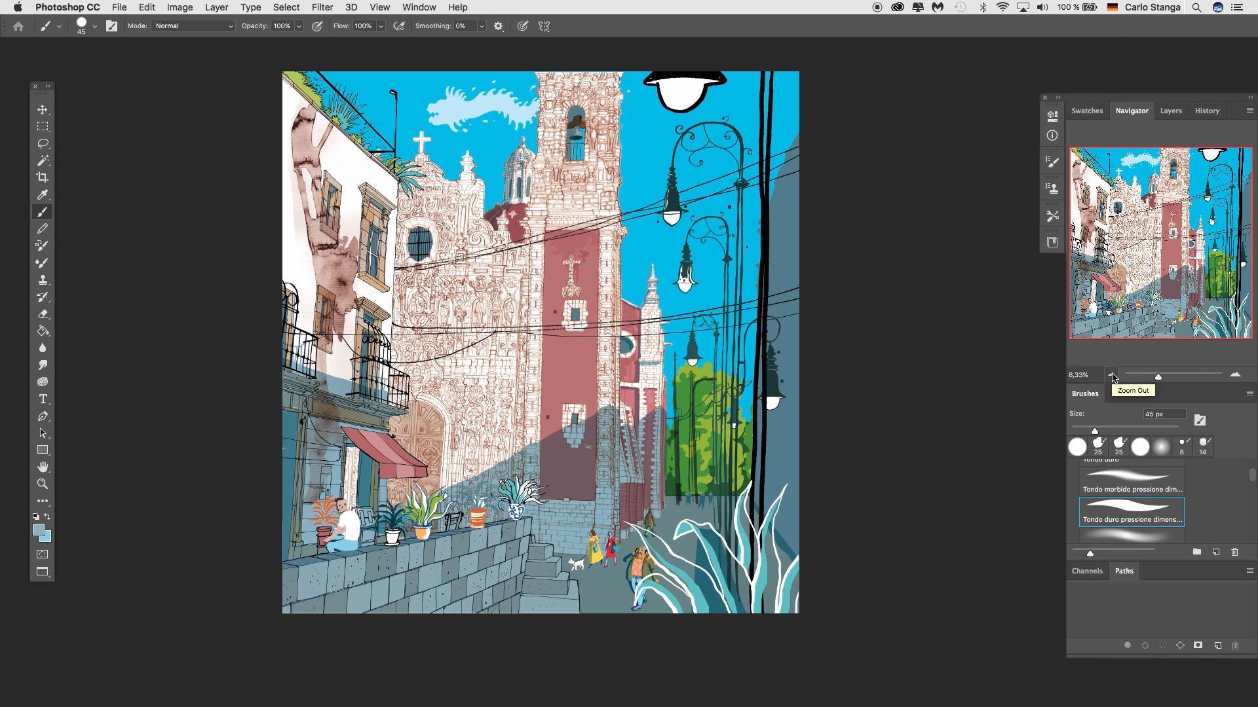Open the Info panel icon
The width and height of the screenshot is (1258, 707).
click(x=1052, y=136)
